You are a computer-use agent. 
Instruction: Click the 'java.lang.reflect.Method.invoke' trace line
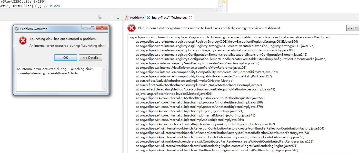174,94
